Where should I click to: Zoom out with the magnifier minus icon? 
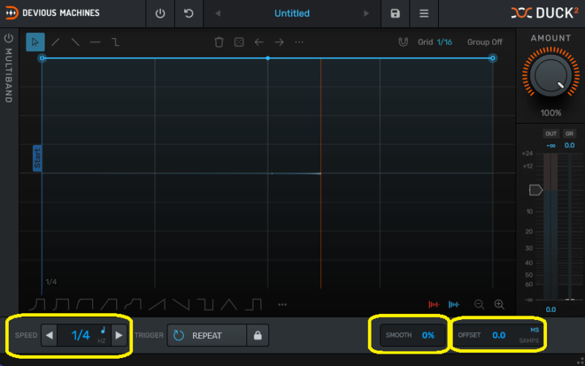pos(479,305)
